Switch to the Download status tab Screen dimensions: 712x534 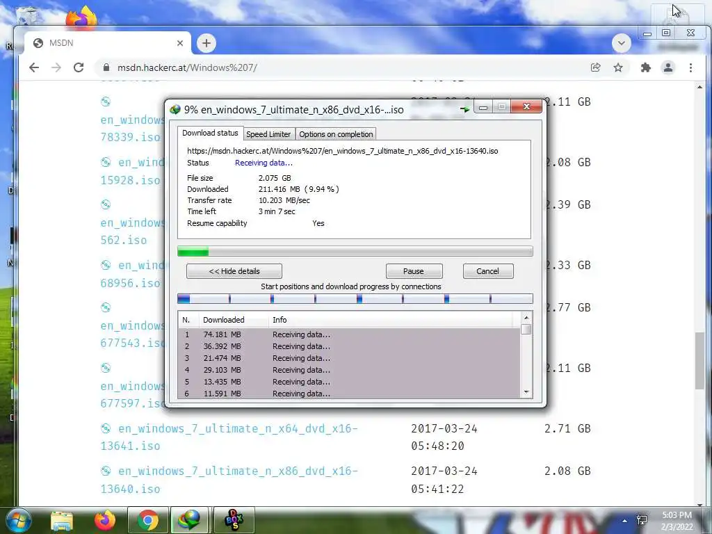pyautogui.click(x=210, y=133)
